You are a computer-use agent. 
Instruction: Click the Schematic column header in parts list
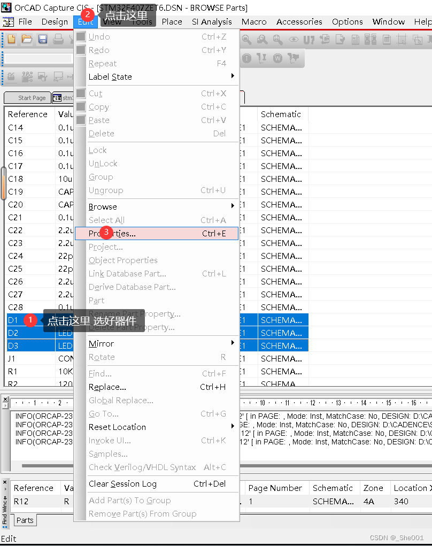point(283,114)
